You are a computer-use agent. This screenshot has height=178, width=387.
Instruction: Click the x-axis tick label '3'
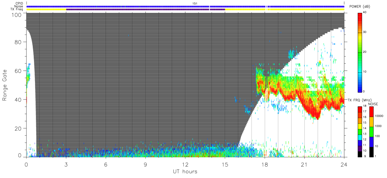pyautogui.click(x=66, y=164)
